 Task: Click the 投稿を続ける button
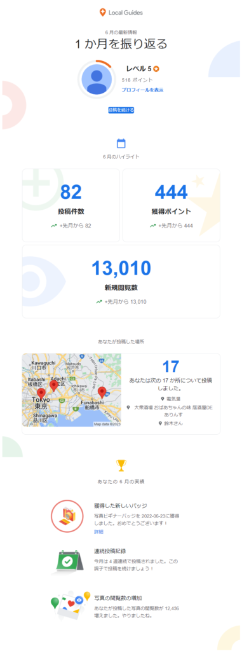(x=121, y=110)
